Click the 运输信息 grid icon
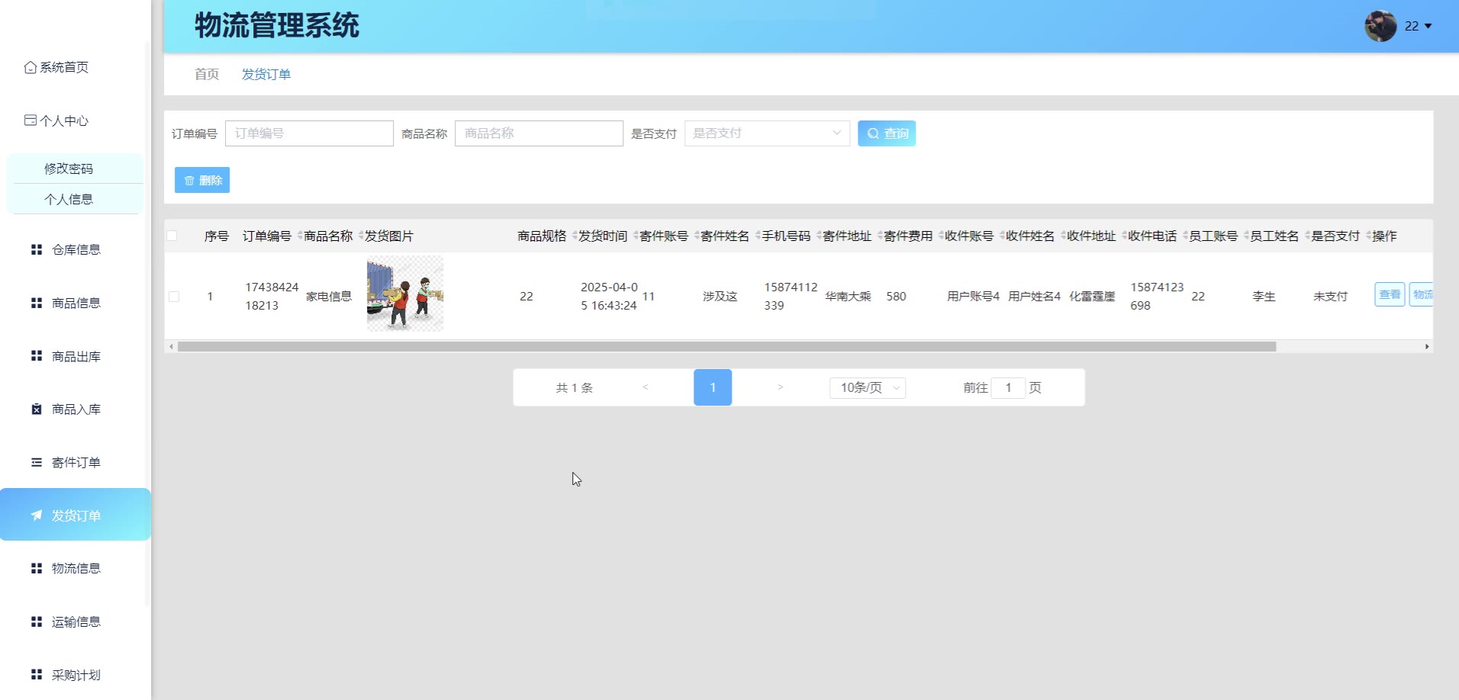This screenshot has height=700, width=1459. pos(36,621)
